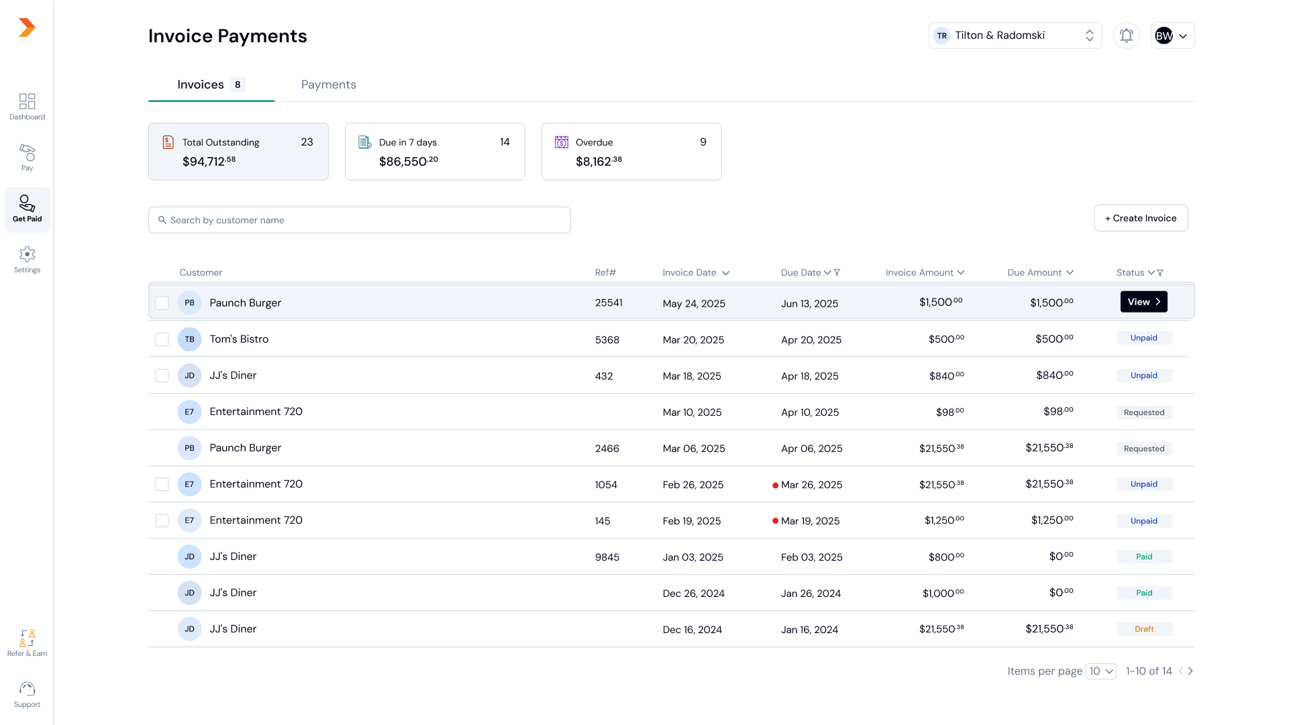Click the Status column filter funnel icon
The height and width of the screenshot is (725, 1289).
tap(1160, 272)
